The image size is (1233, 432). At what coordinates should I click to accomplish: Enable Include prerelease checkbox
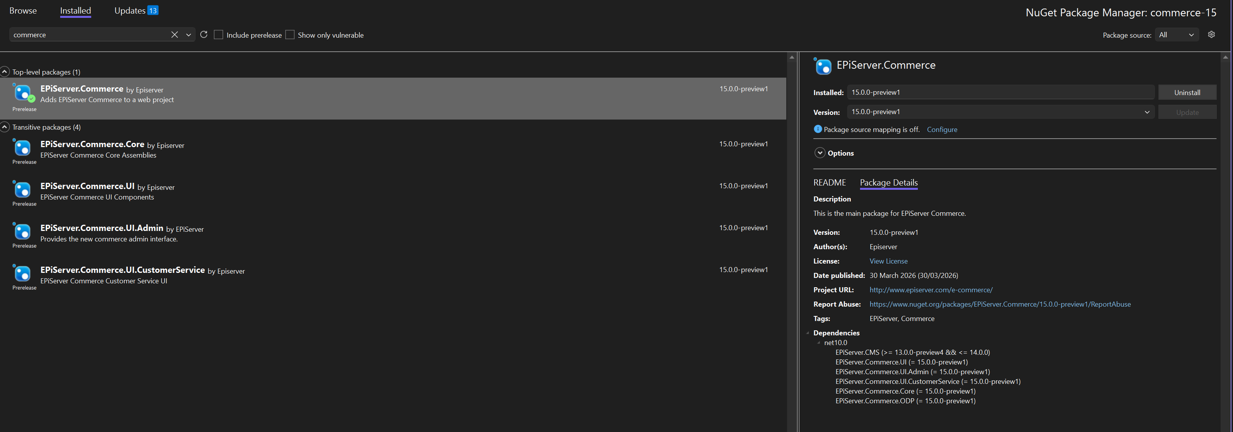(x=218, y=35)
